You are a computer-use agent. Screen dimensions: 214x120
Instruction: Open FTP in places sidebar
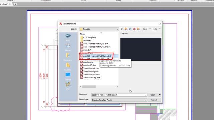[x=68, y=86]
